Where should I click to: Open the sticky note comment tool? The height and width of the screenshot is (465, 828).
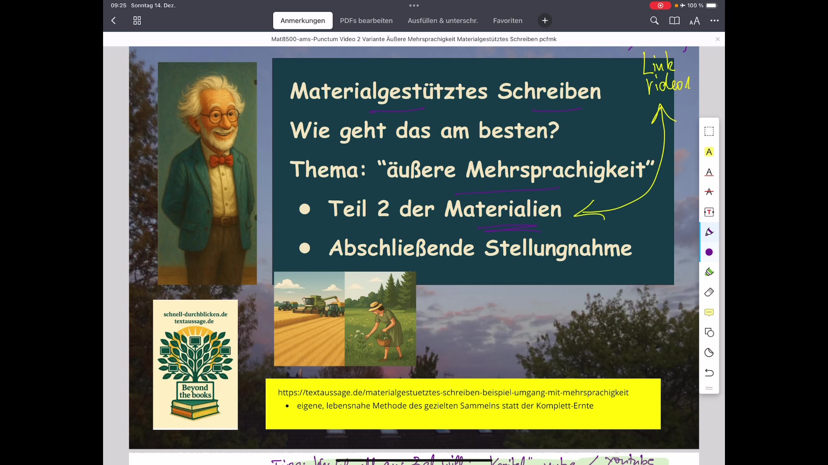709,312
